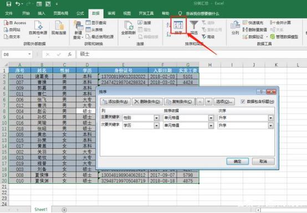The height and width of the screenshot is (213, 307).
Task: Click move level down arrow button
Action: (208, 102)
